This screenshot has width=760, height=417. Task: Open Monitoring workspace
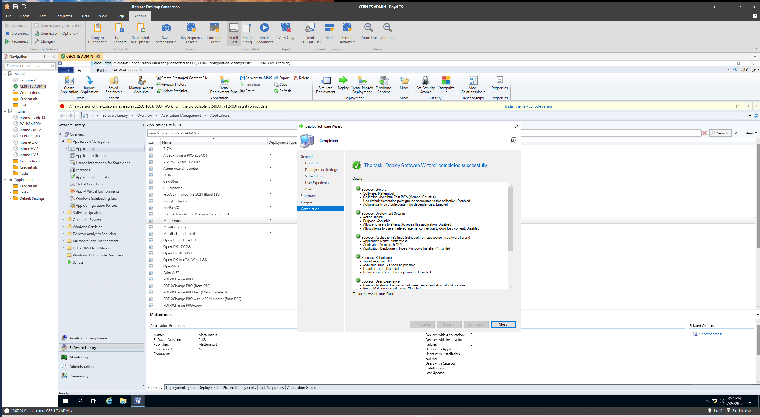102,357
